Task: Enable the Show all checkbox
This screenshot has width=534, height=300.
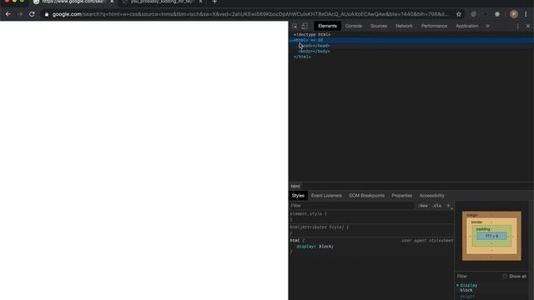Action: (505, 276)
